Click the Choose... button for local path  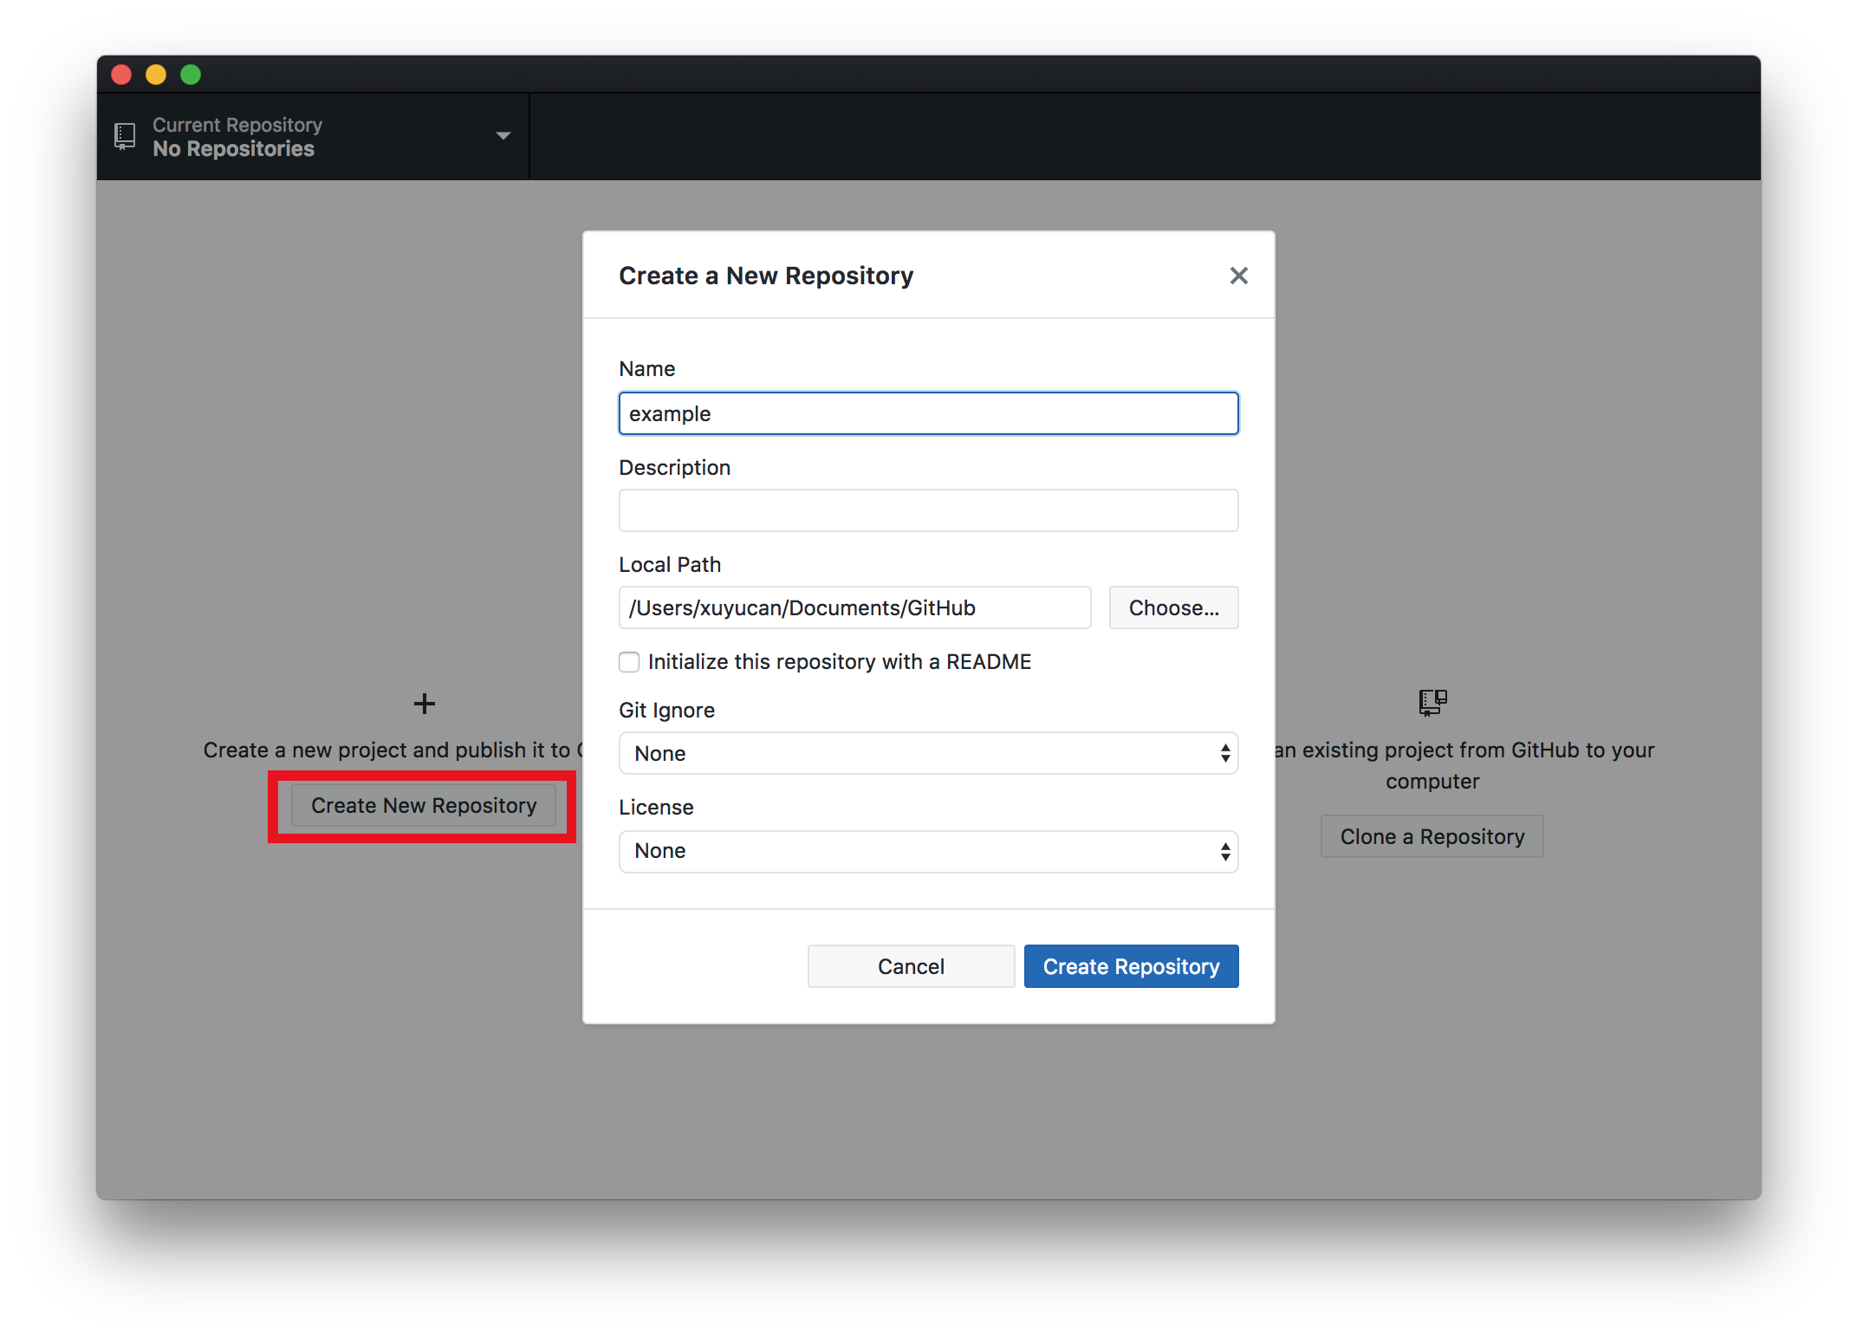1173,607
